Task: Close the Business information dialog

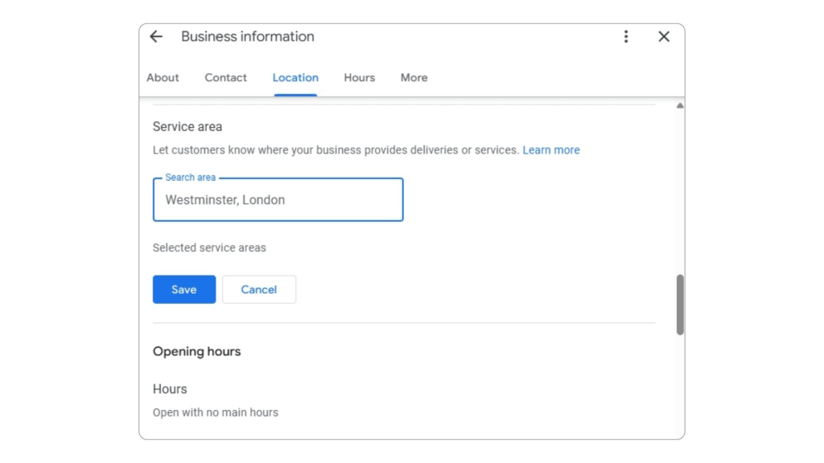Action: point(664,36)
